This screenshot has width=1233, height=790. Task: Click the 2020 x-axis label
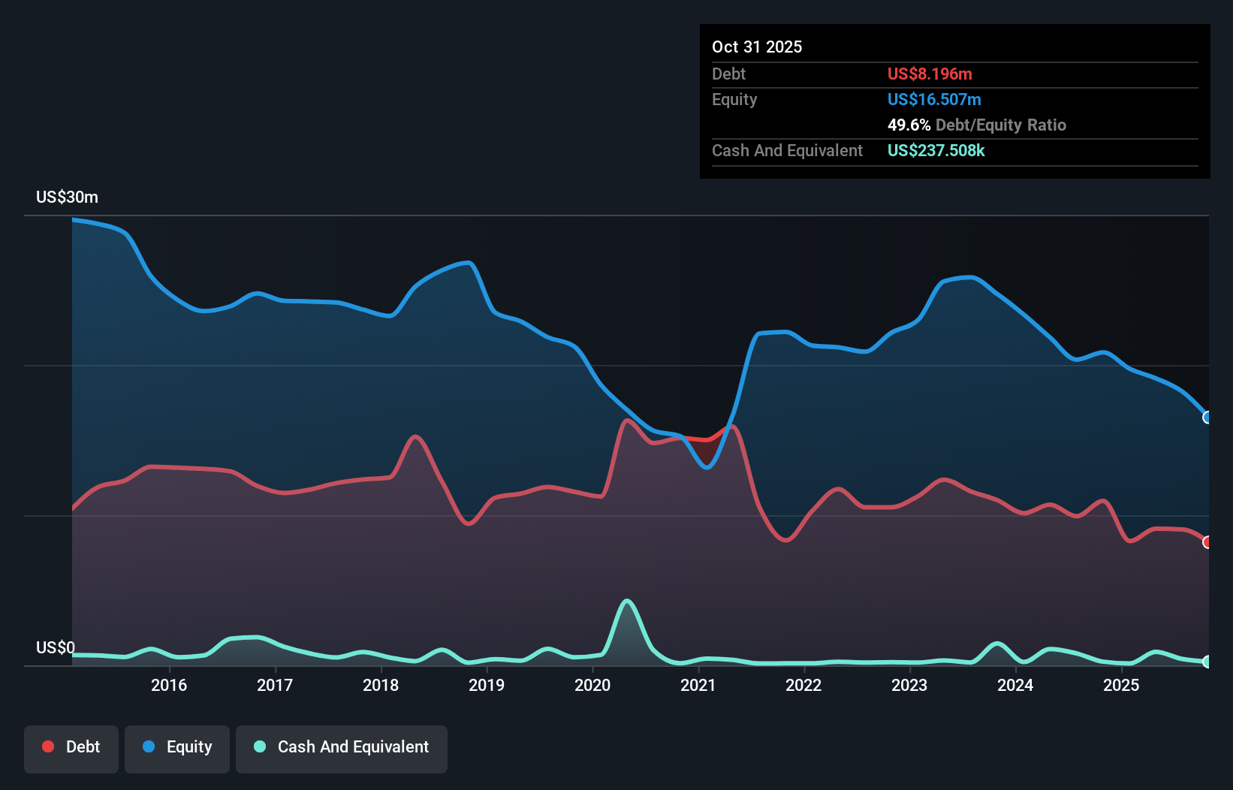tap(592, 685)
